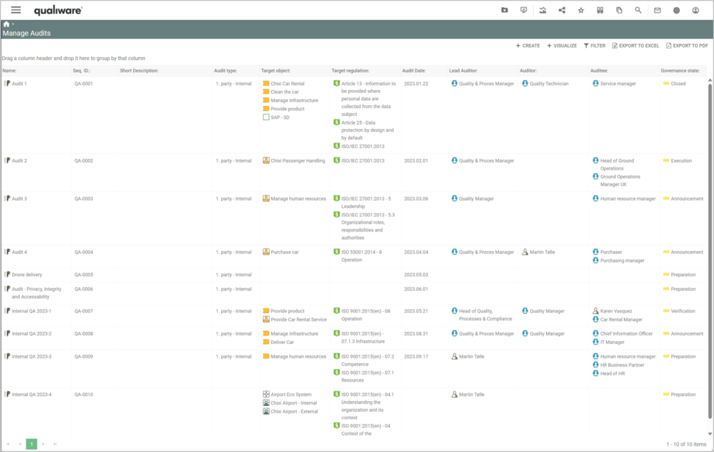
Task: Click the first-page pagination arrow
Action: pos(8,444)
